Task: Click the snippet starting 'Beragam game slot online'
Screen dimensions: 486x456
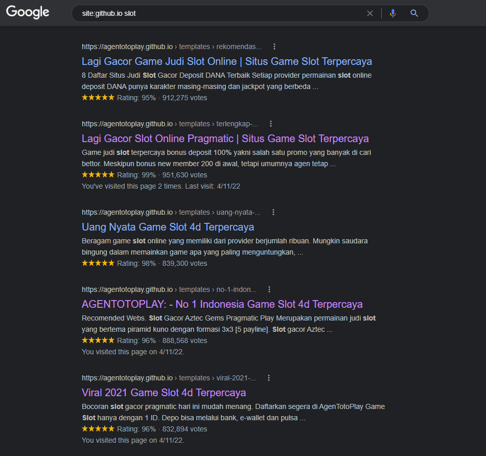Action: click(225, 246)
